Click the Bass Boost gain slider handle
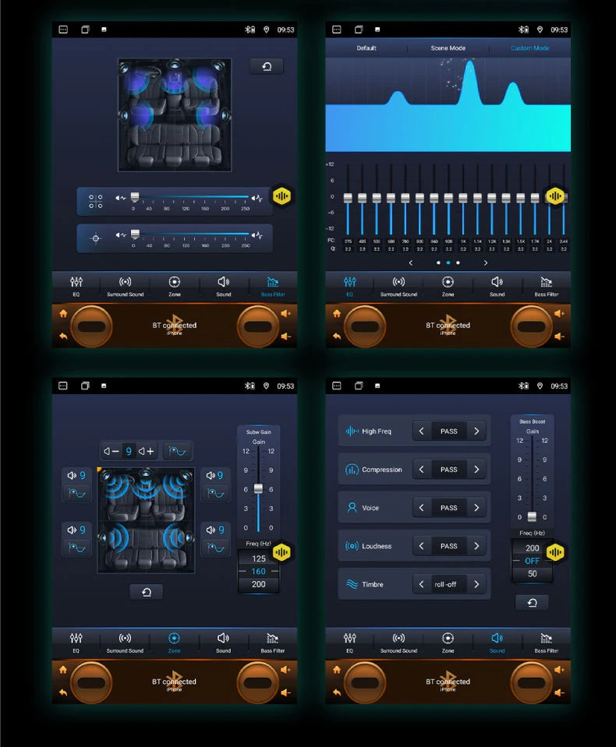This screenshot has height=747, width=616. [x=532, y=516]
